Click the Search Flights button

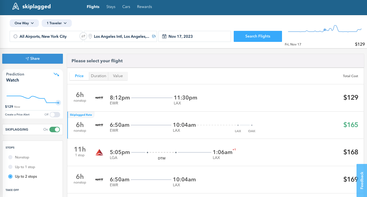258,36
